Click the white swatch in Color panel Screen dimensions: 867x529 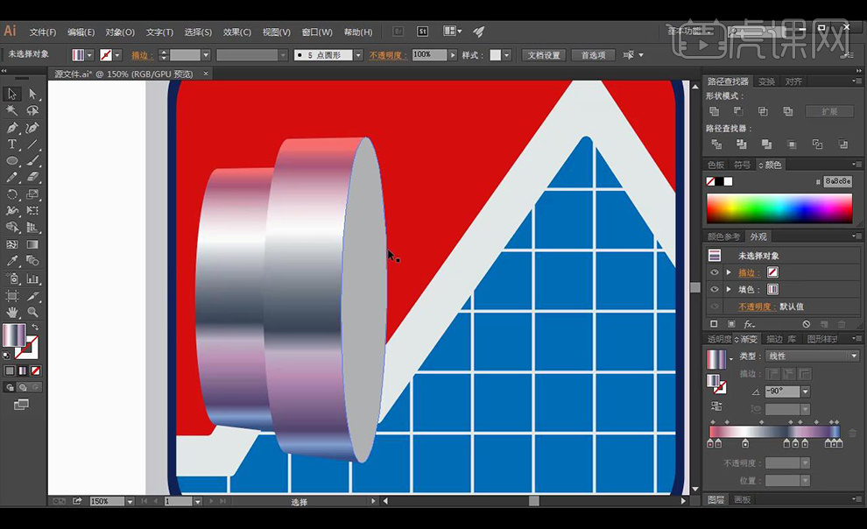coord(729,181)
